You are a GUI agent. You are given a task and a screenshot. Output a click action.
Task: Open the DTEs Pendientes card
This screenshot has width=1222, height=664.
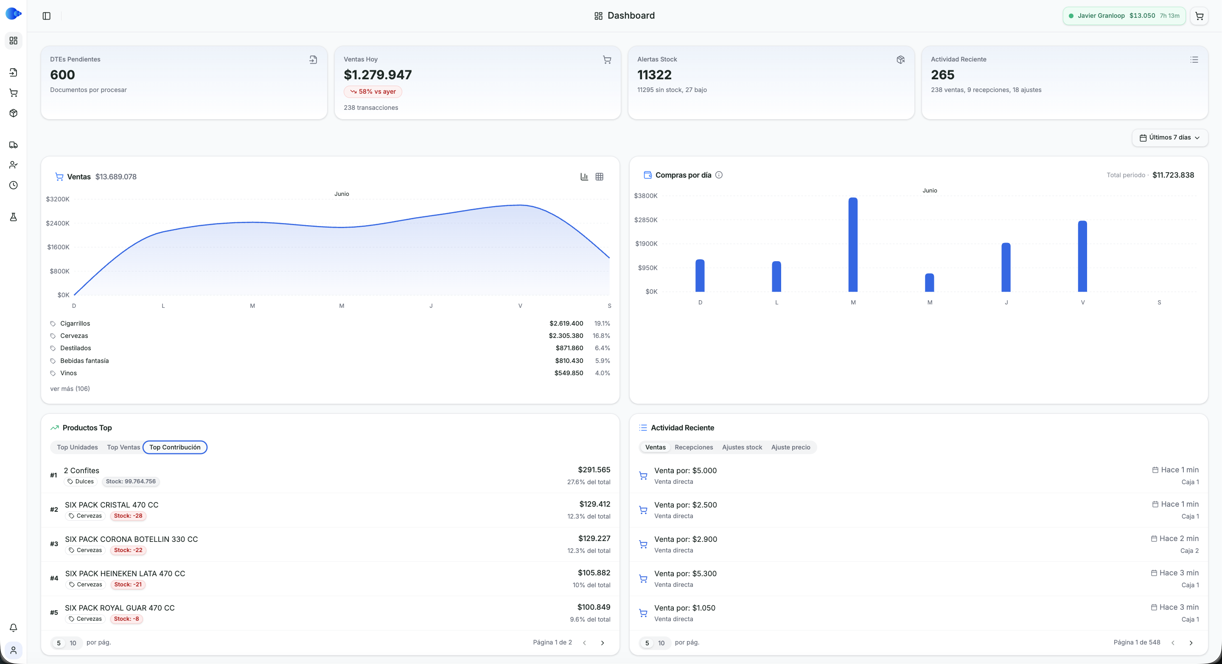(x=184, y=82)
